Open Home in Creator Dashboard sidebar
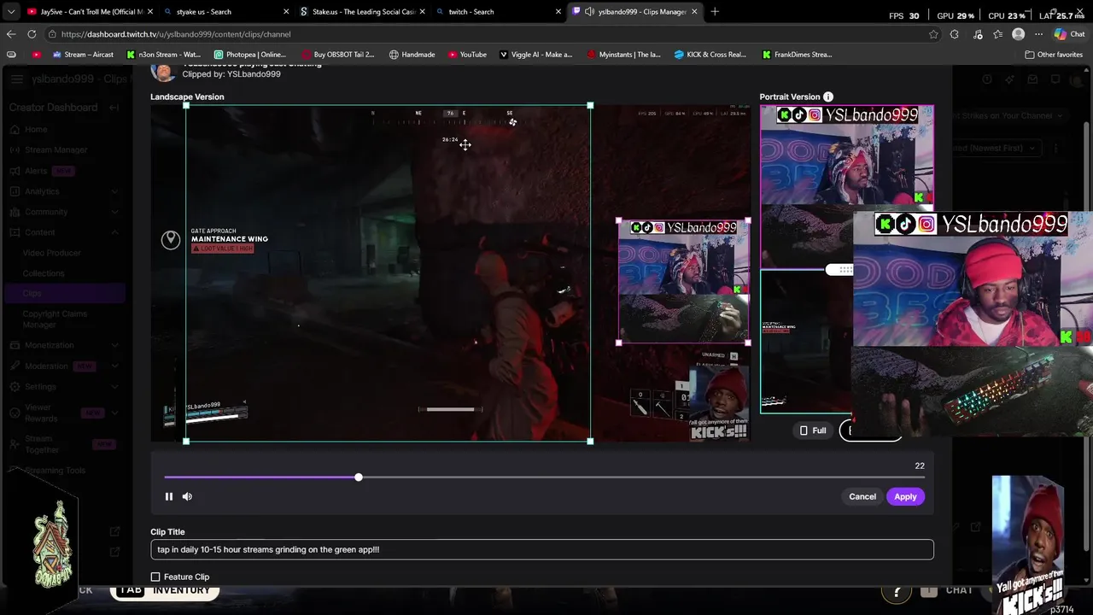 [x=36, y=129]
